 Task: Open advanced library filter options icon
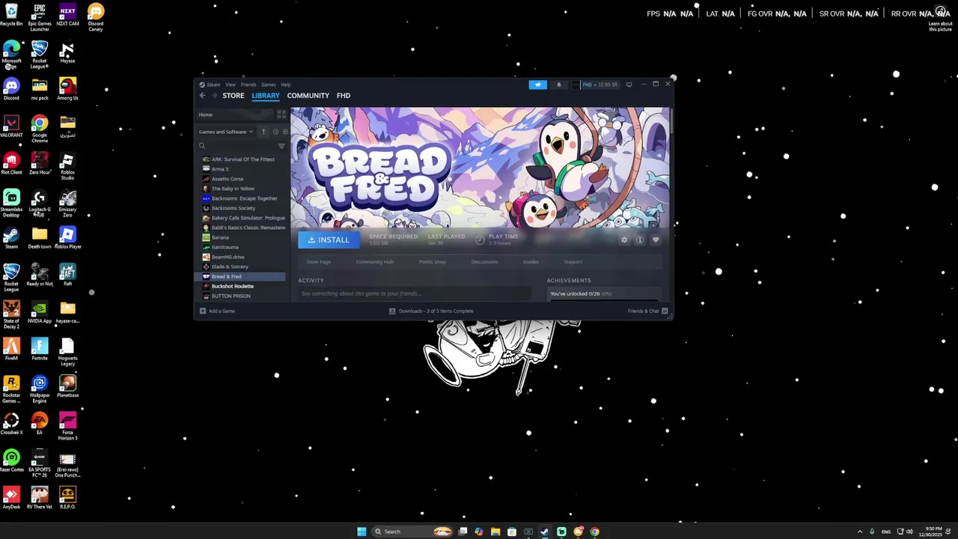(x=281, y=146)
